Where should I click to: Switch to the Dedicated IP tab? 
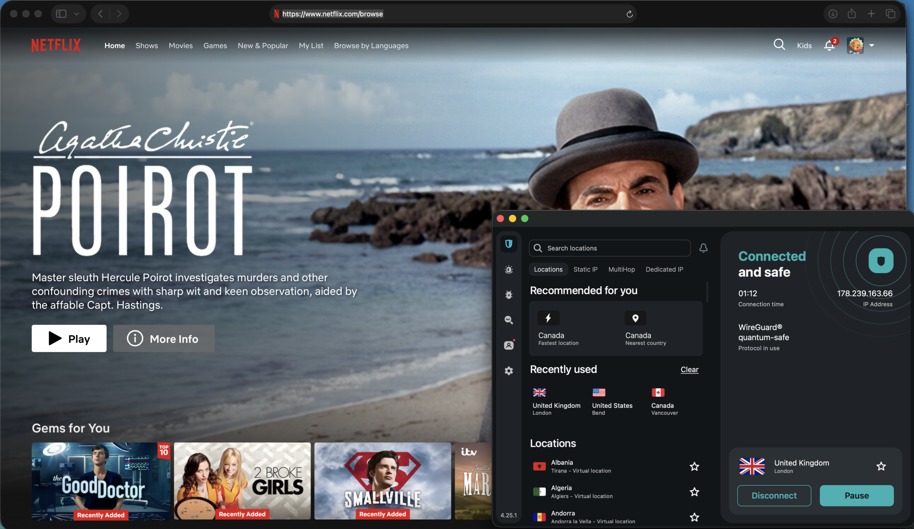[664, 269]
